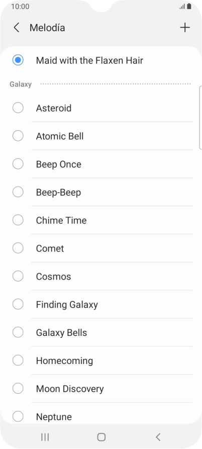Choose the Beep Once radio button
The image size is (202, 449).
tap(18, 164)
